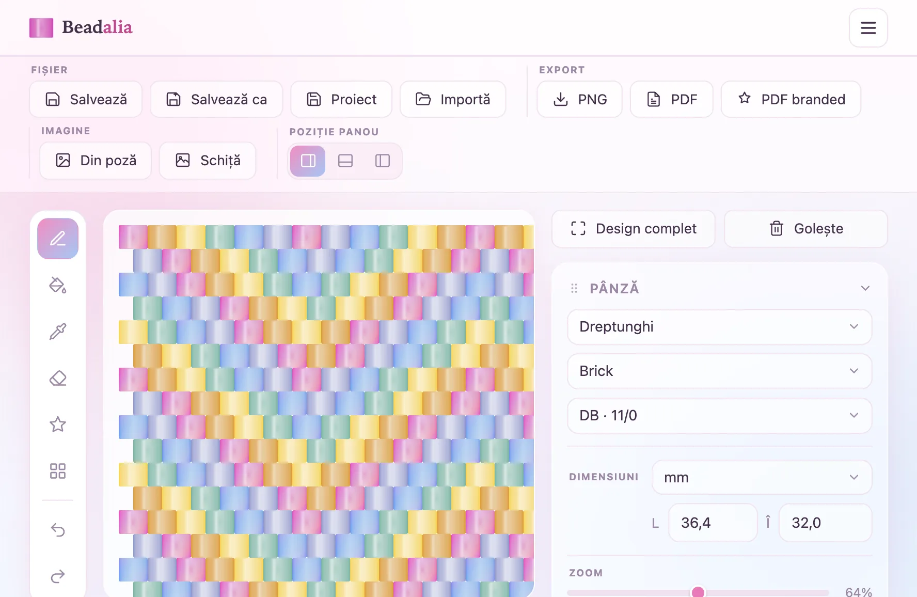Click the Importă button
The height and width of the screenshot is (597, 917).
[453, 99]
